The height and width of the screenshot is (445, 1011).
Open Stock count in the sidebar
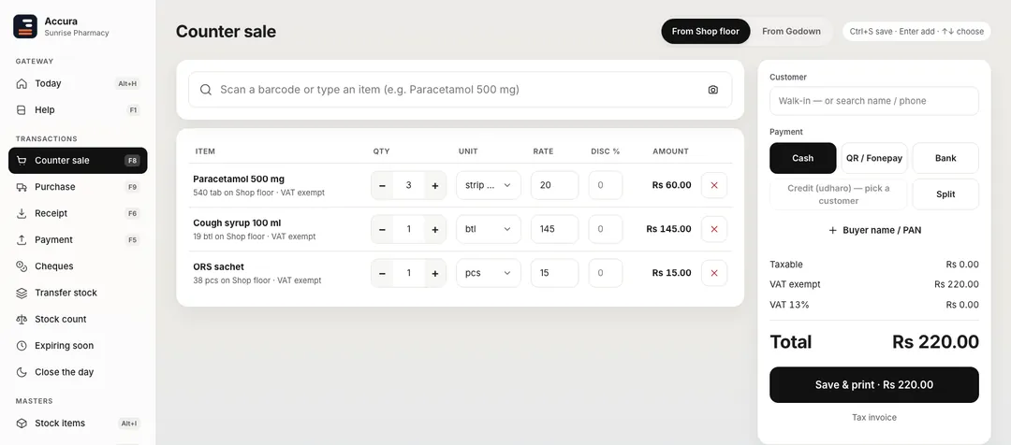point(78,320)
